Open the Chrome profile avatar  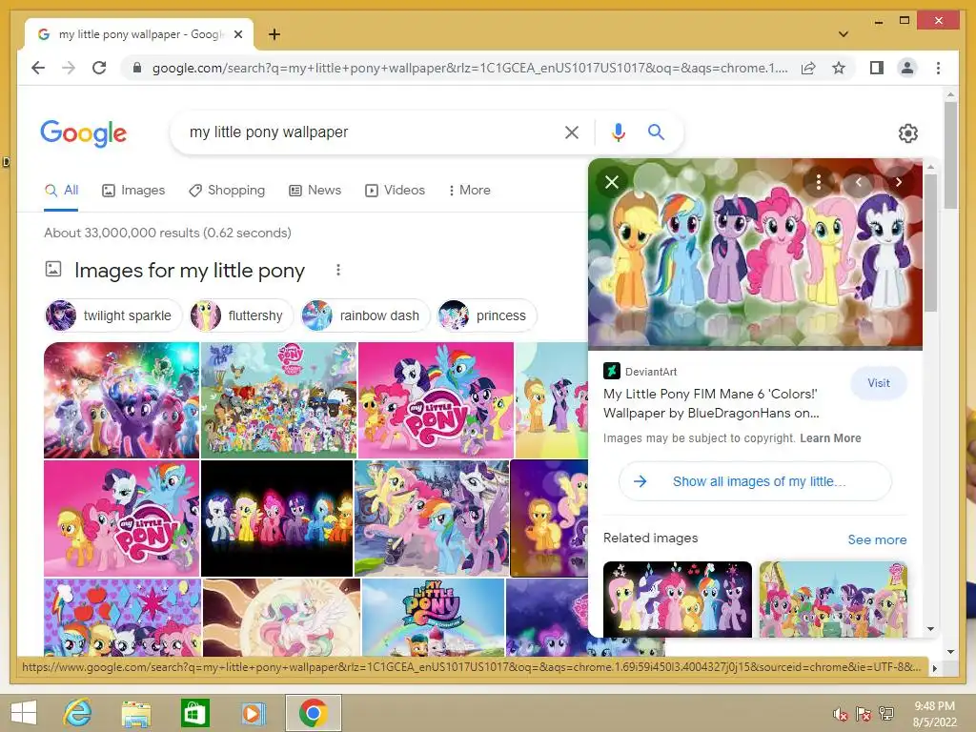(x=907, y=68)
